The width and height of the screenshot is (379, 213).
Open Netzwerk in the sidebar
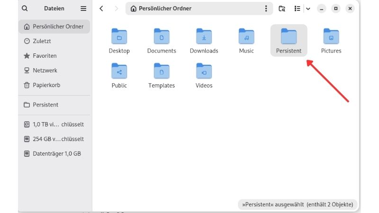(x=54, y=71)
